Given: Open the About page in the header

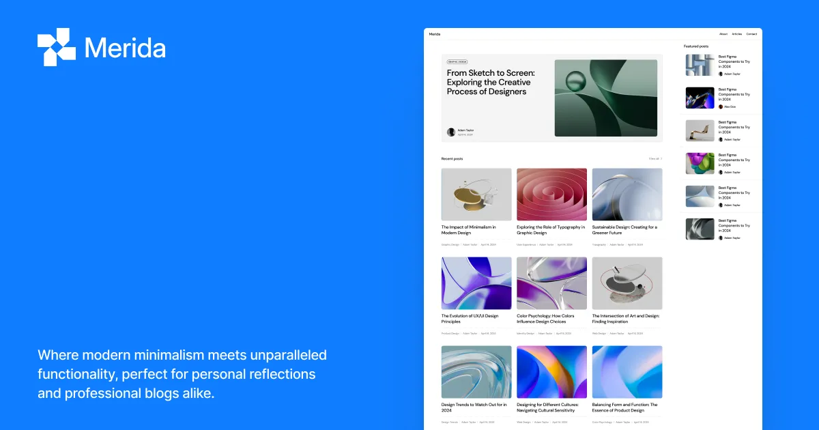Looking at the screenshot, I should pyautogui.click(x=723, y=34).
